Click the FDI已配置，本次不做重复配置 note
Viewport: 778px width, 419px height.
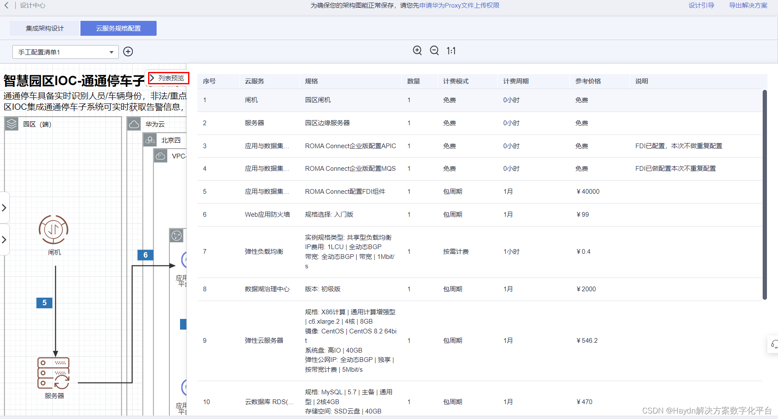679,146
